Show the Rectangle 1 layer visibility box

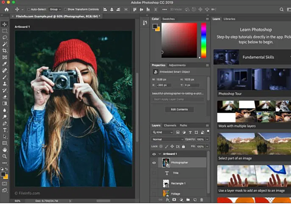point(154,184)
